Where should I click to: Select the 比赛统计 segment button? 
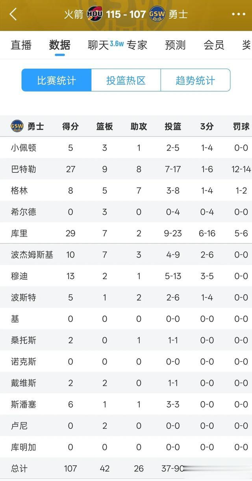56,80
